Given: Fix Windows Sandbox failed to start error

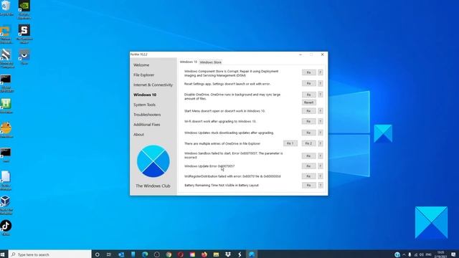Looking at the screenshot, I should 309,156.
